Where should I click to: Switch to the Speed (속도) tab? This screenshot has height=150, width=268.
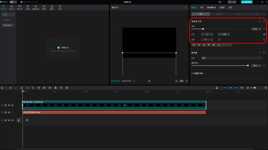[202, 8]
